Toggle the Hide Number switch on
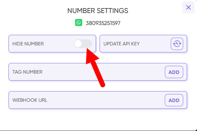197x131 pixels. pyautogui.click(x=83, y=44)
